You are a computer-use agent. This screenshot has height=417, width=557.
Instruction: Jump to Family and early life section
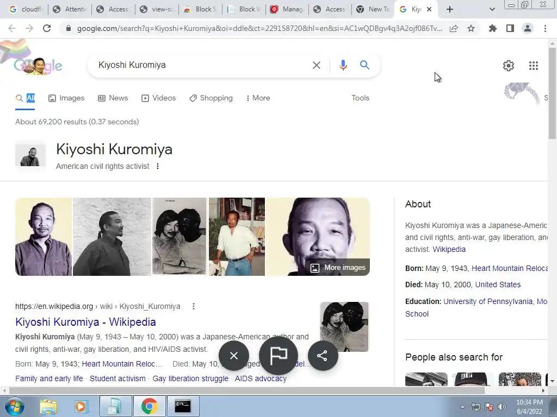[49, 378]
